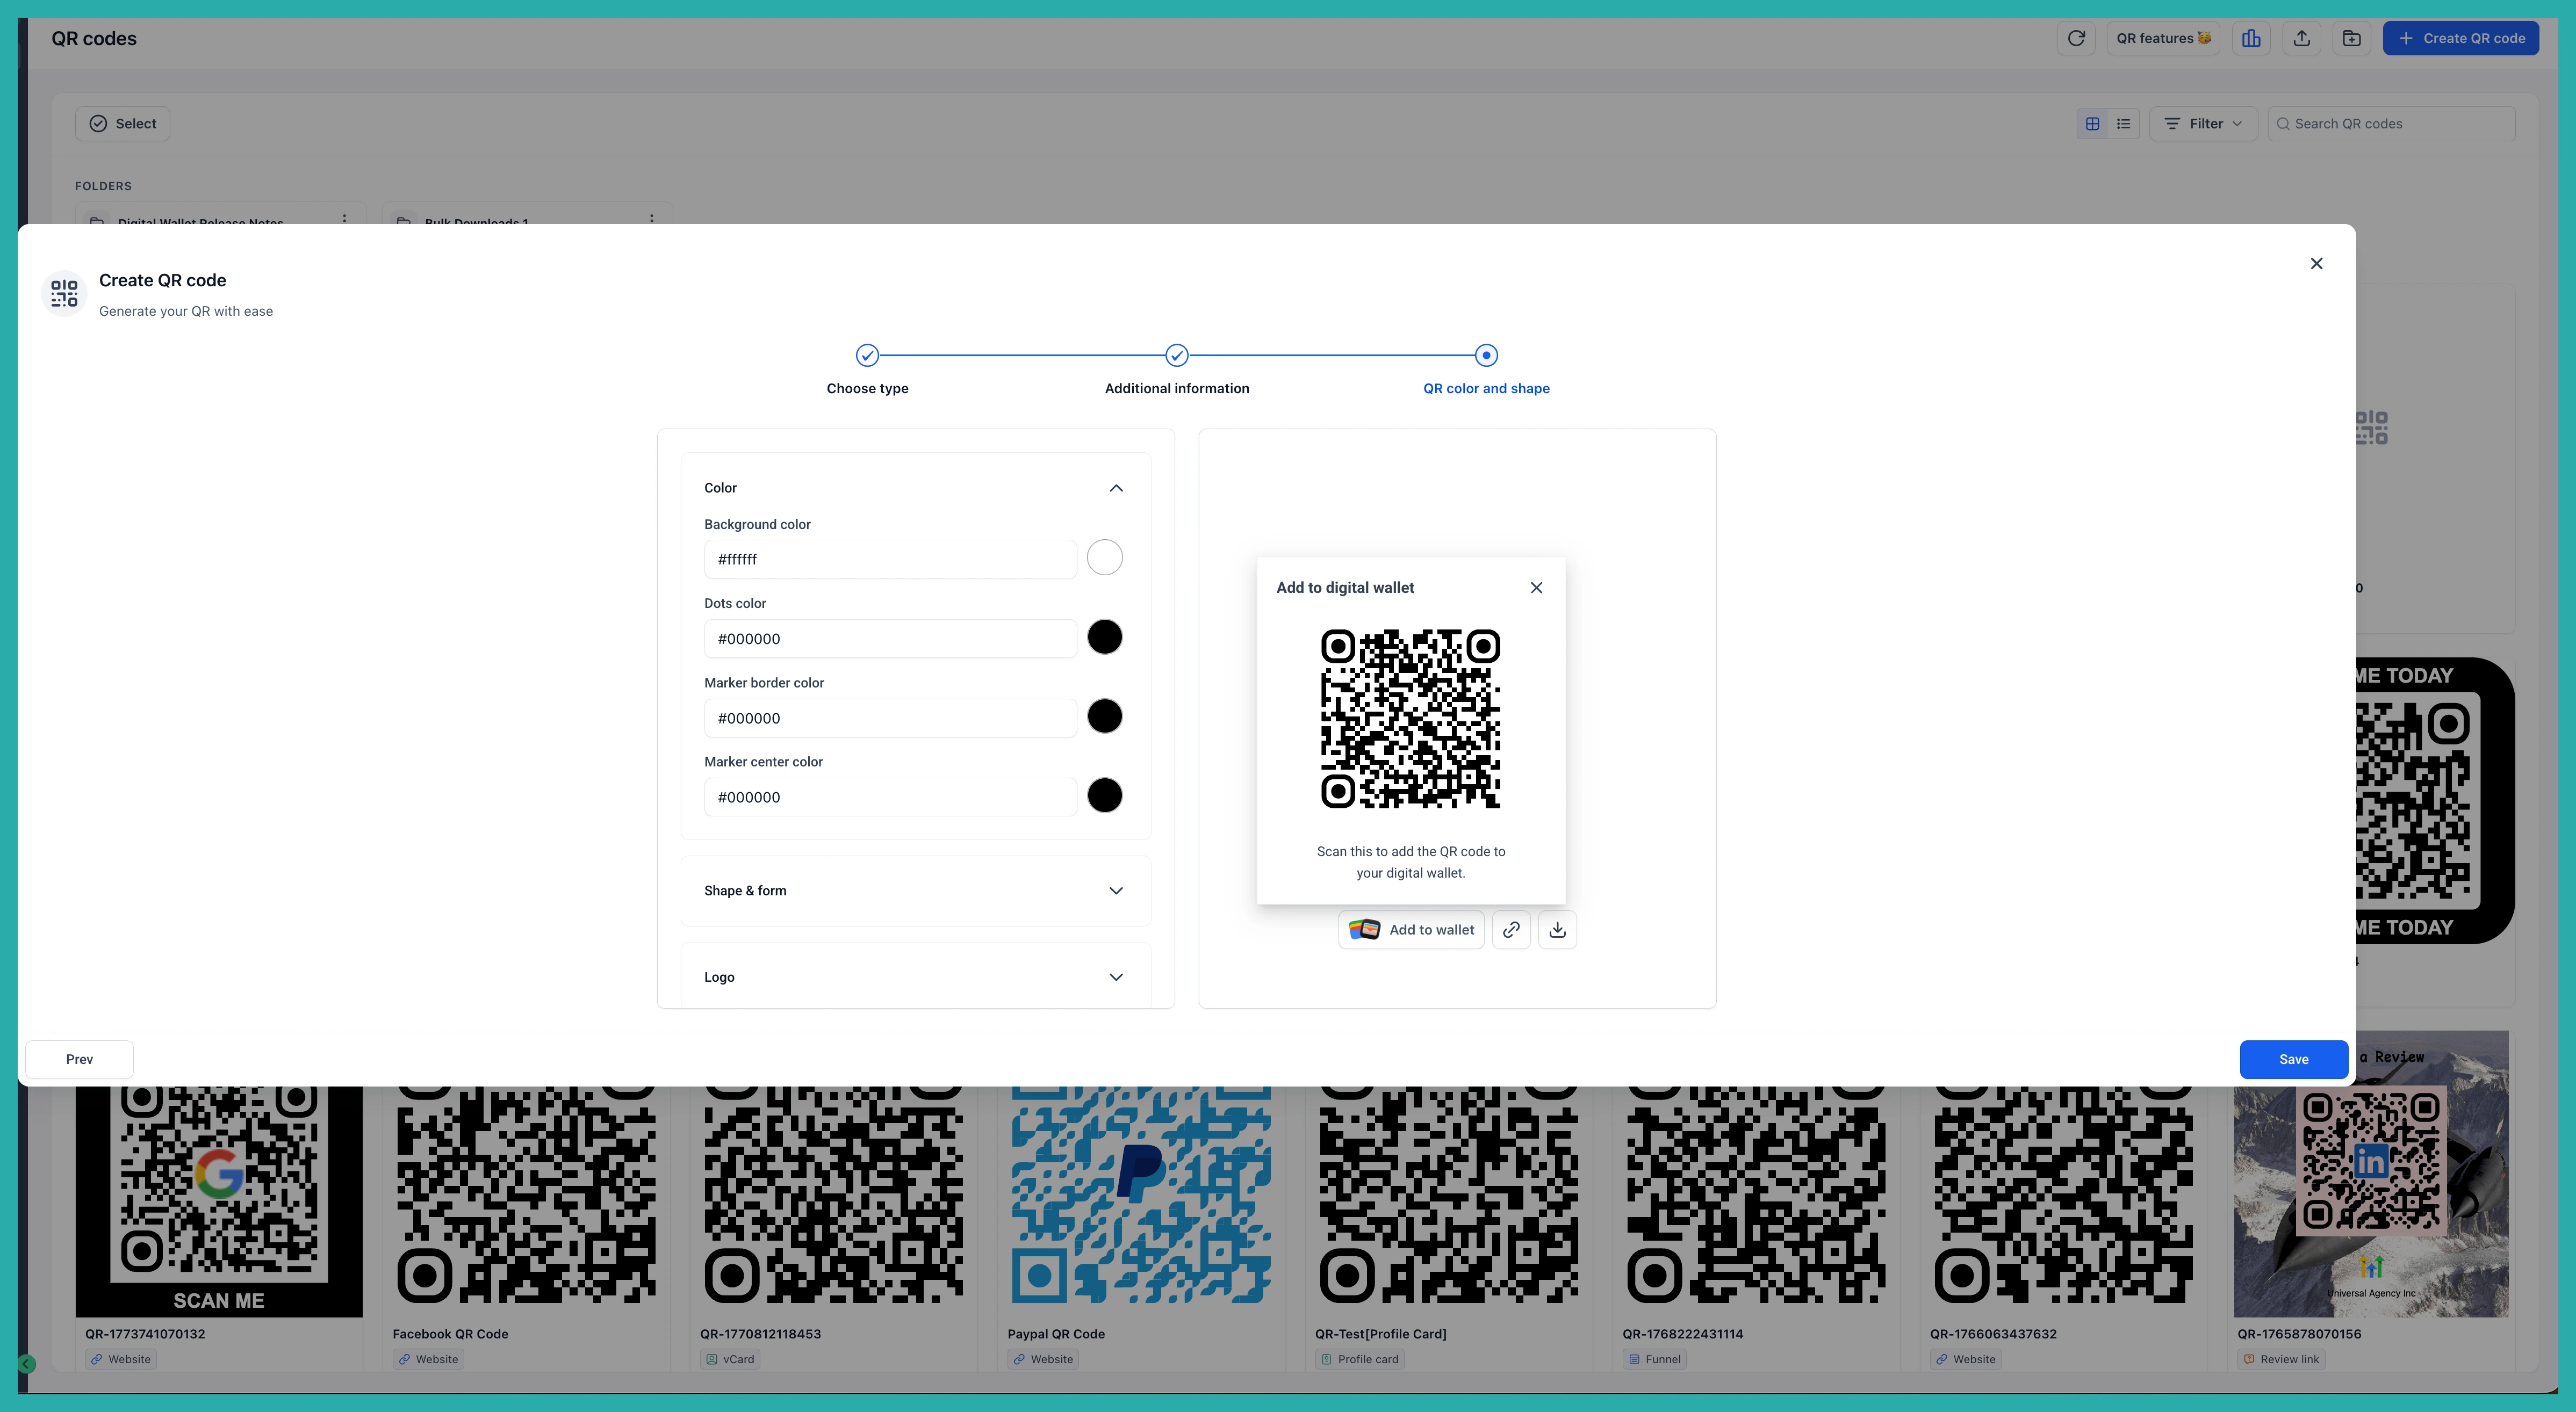
Task: Collapse the Color section
Action: pos(1116,488)
